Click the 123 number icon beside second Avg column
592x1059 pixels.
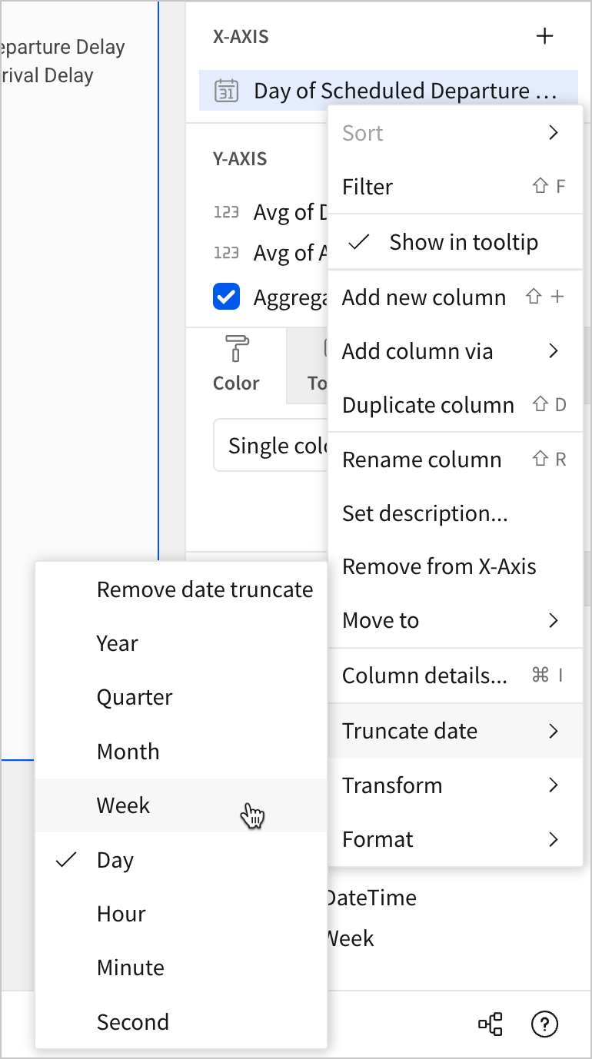(226, 253)
